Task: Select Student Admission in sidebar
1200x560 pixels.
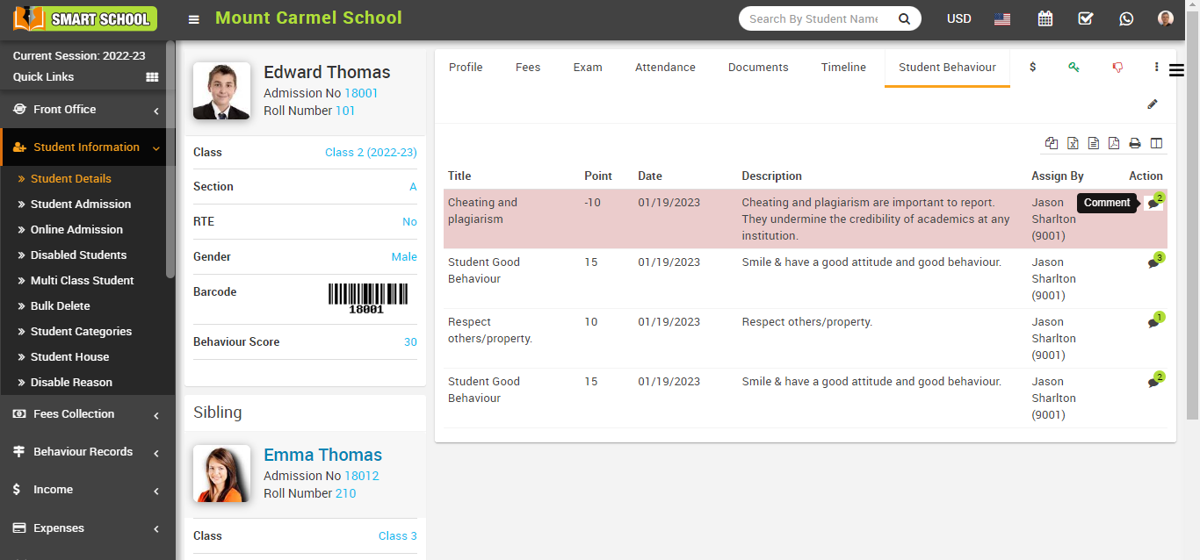Action: click(x=81, y=205)
